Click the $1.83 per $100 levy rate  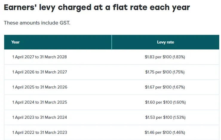point(165,57)
